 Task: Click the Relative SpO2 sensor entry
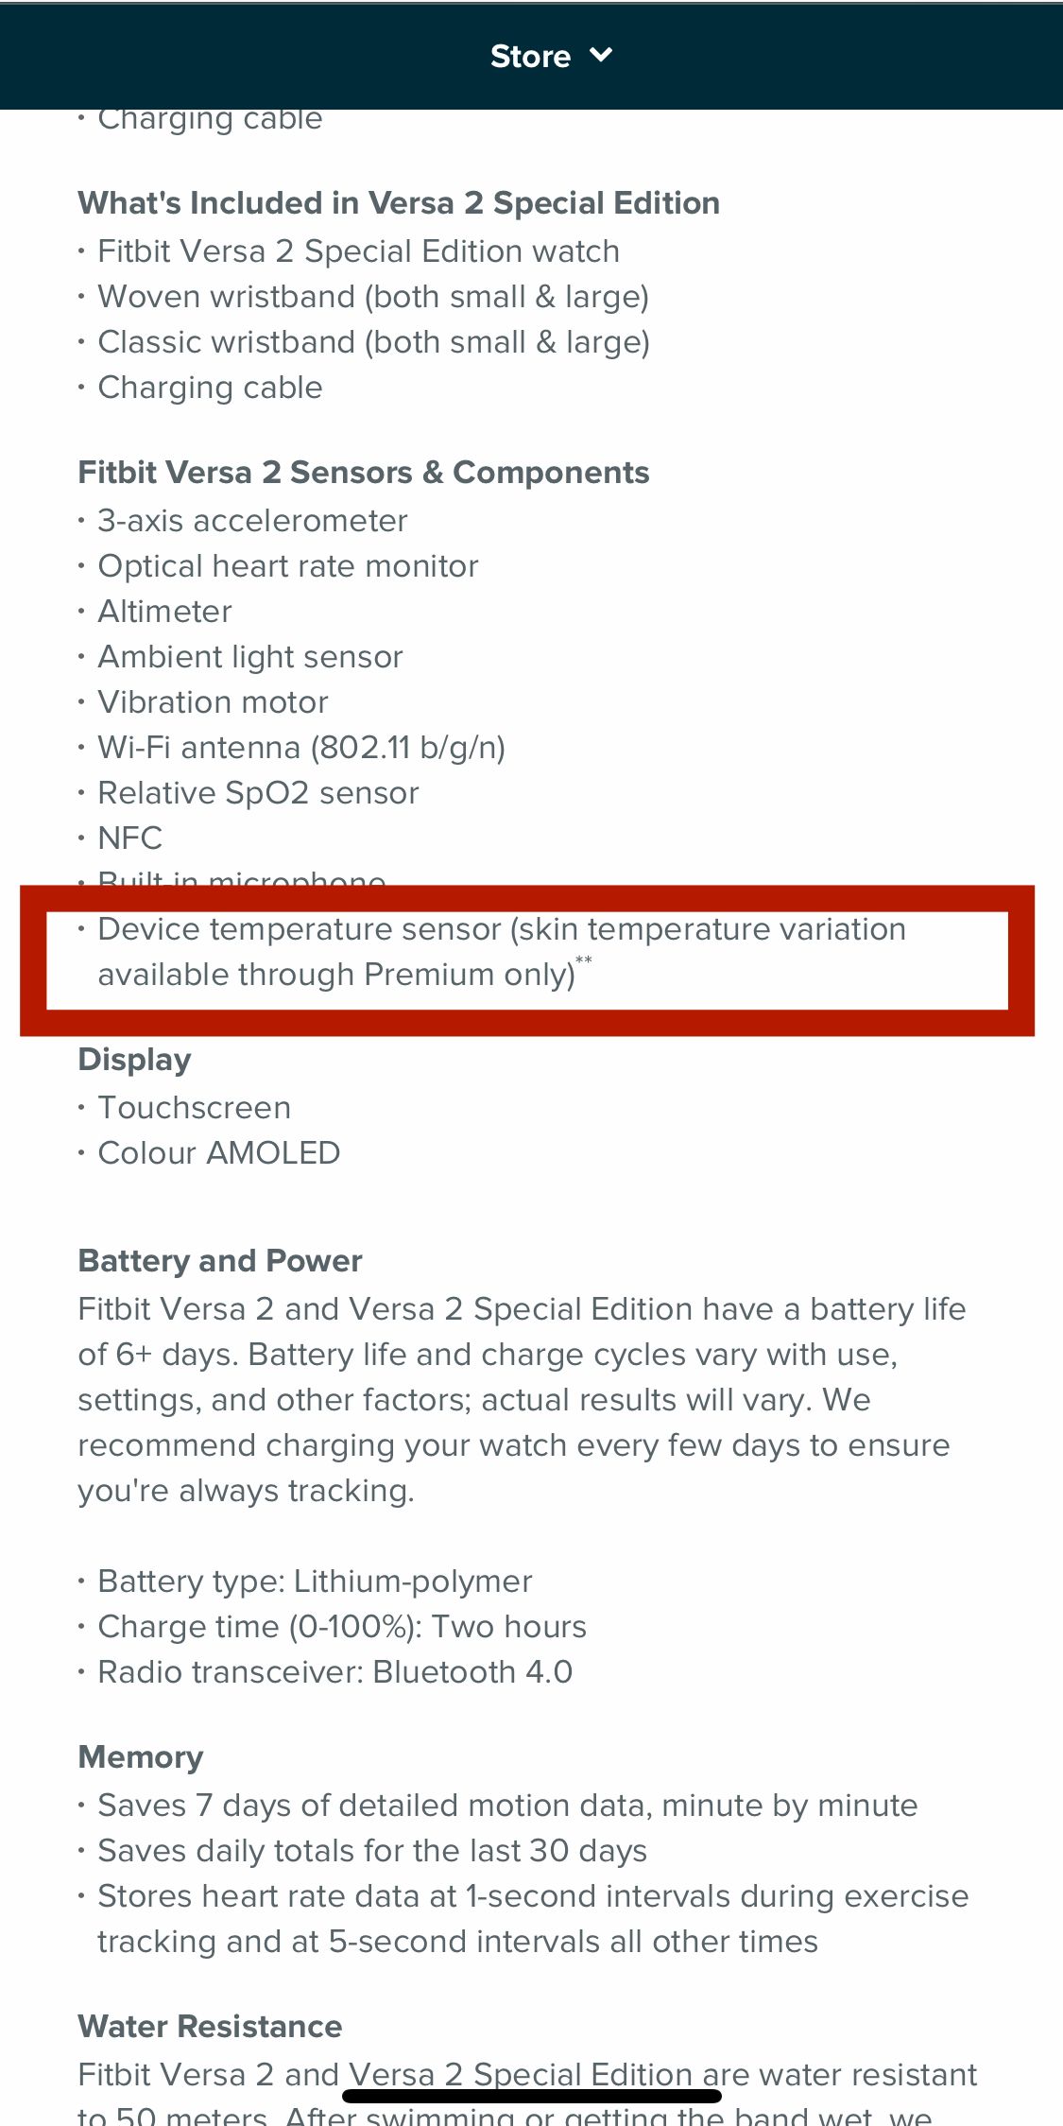coord(258,793)
